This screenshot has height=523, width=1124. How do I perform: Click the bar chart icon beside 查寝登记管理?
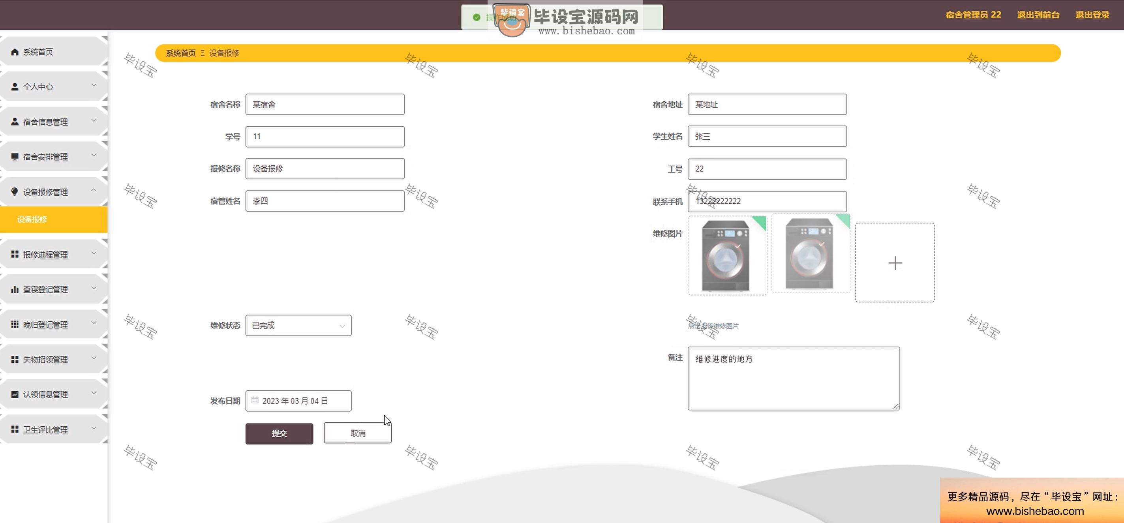coord(15,289)
